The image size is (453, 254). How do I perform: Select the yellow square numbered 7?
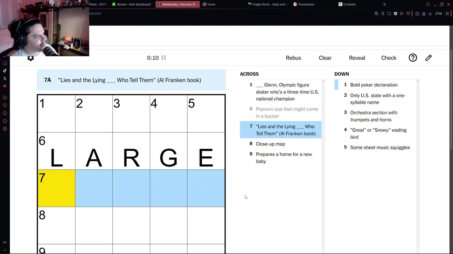point(56,188)
